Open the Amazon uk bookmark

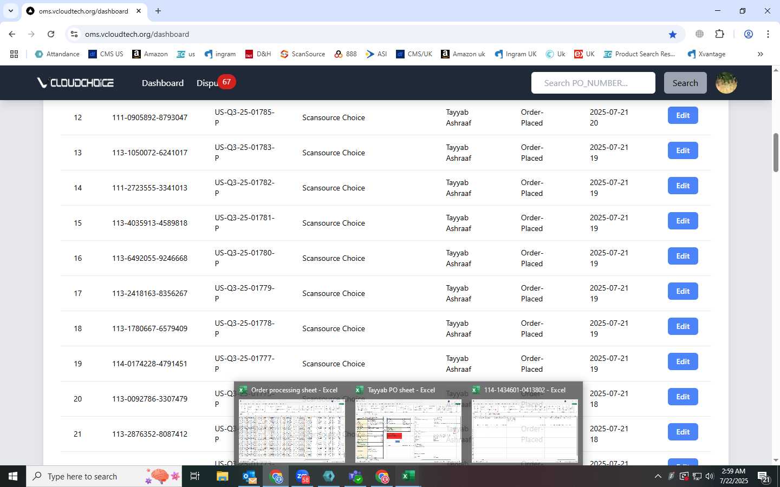click(x=463, y=54)
